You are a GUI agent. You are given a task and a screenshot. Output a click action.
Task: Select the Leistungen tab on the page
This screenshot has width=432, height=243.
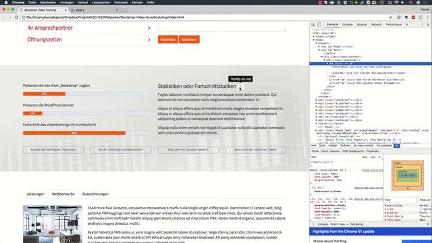tap(35, 194)
